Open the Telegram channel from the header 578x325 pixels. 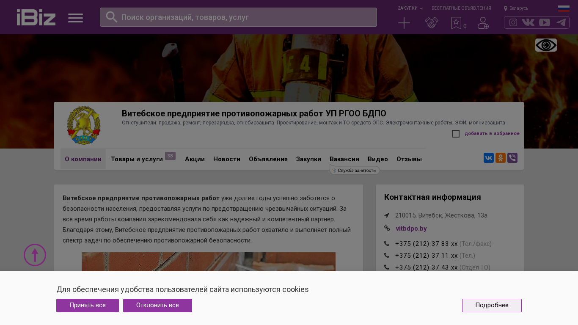tap(561, 22)
